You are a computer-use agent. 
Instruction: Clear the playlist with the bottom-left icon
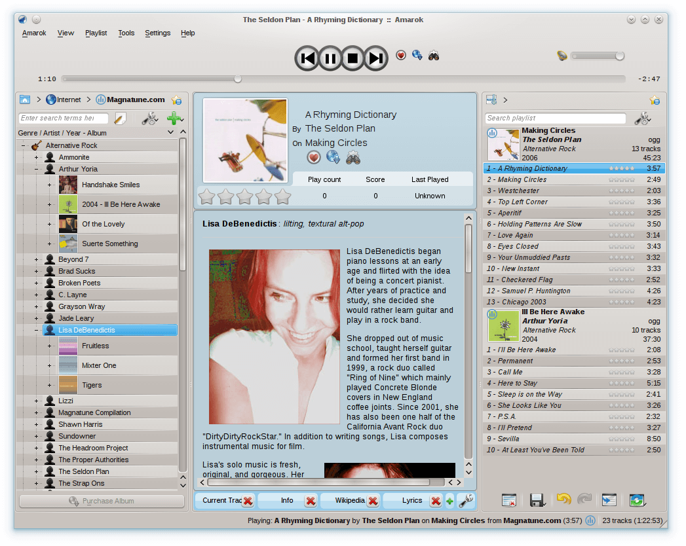[509, 500]
